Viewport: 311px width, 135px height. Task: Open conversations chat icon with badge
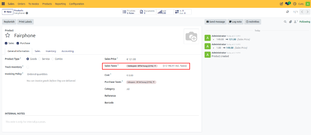288,4
